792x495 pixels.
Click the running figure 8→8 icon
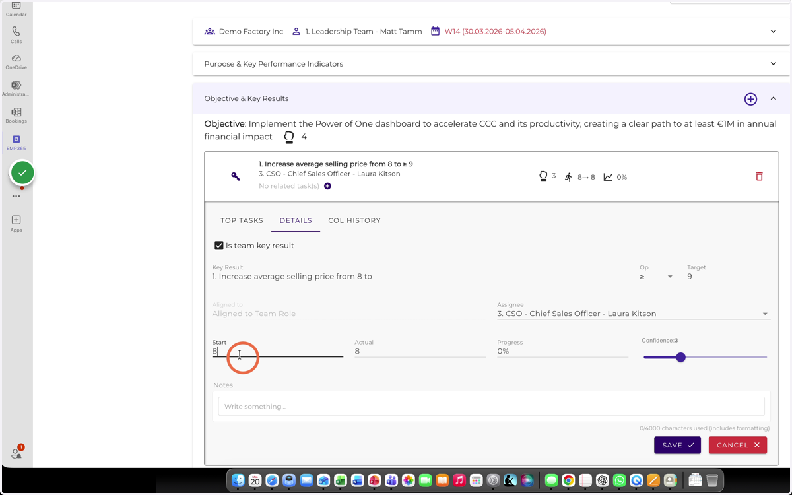click(568, 177)
